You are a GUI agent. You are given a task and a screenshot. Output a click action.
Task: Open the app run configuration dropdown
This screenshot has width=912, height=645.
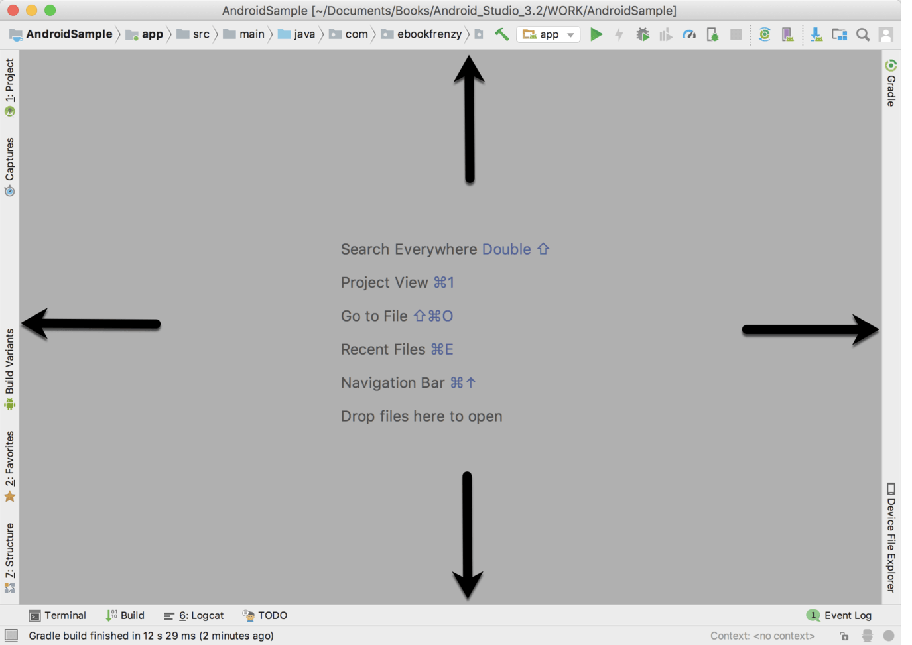[x=548, y=34]
